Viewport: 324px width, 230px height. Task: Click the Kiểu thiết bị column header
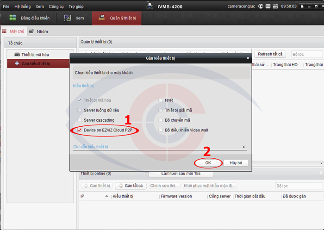point(123,196)
